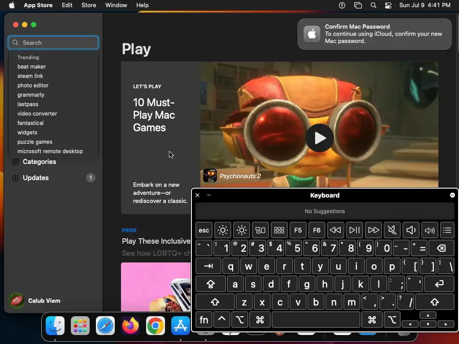Open Finder from the Dock
Screen dimensions: 459x344
pos(55,326)
